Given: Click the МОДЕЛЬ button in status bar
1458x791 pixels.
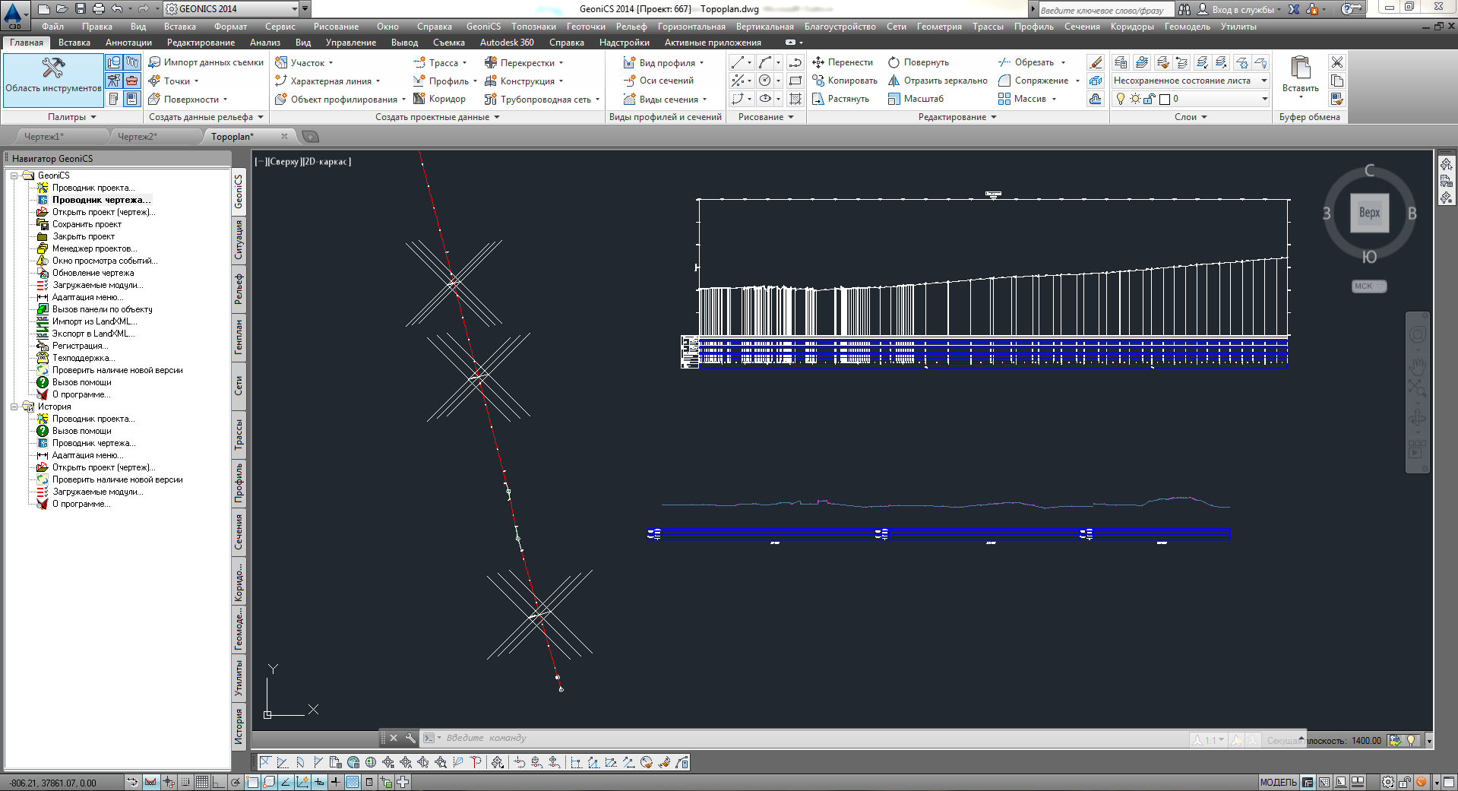Looking at the screenshot, I should pos(1278,782).
